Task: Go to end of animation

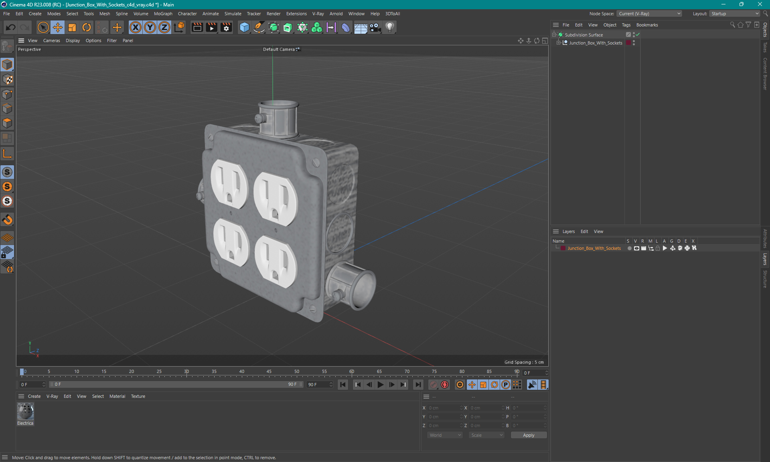Action: tap(418, 385)
